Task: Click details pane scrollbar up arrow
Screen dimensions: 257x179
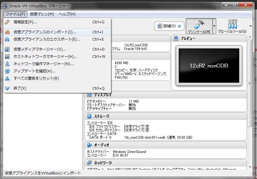Action: click(x=250, y=37)
